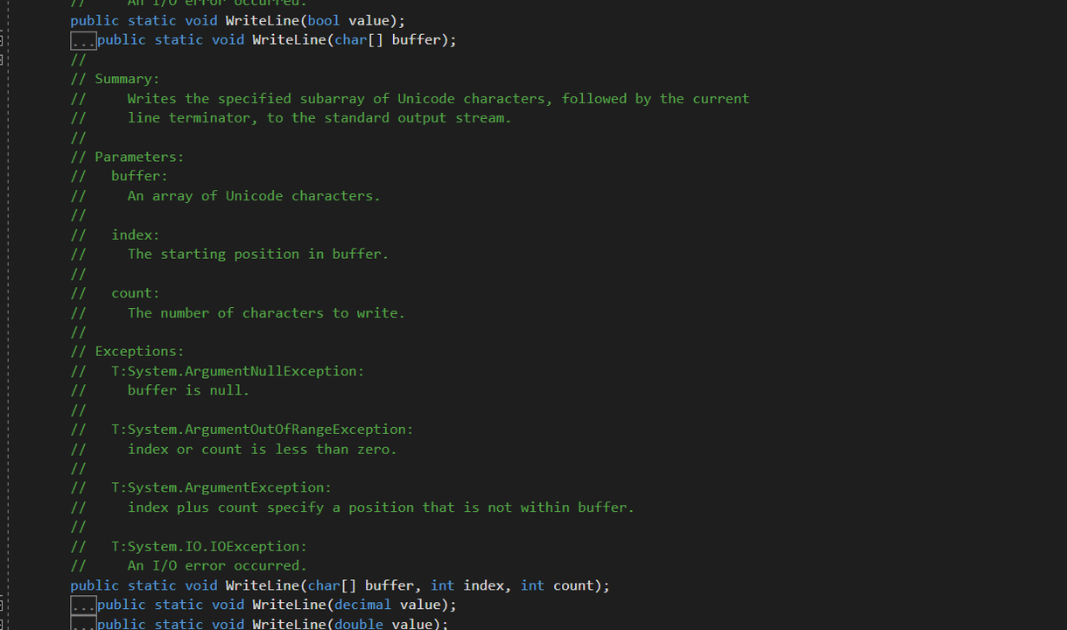This screenshot has height=630, width=1067.
Task: Click the WriteLine(bool value) method name
Action: coord(263,20)
